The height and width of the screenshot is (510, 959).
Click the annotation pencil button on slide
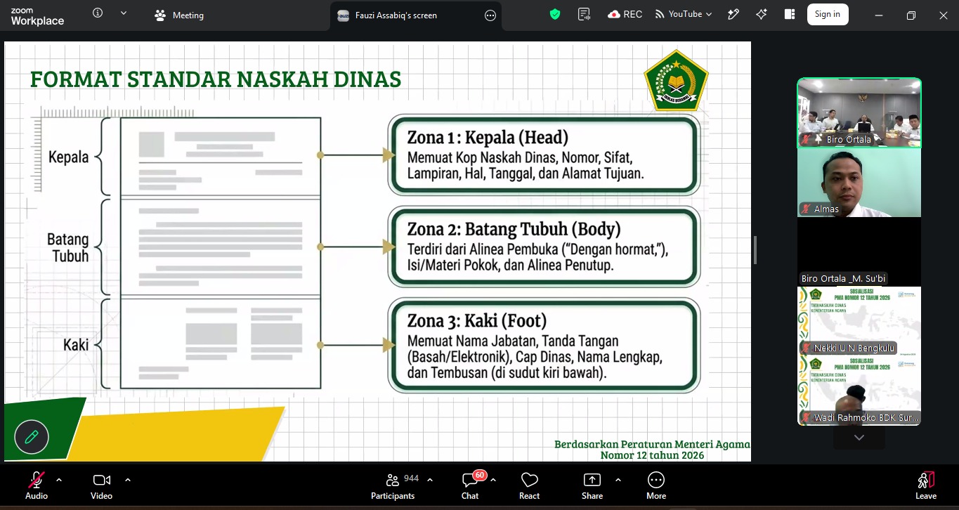pos(31,437)
